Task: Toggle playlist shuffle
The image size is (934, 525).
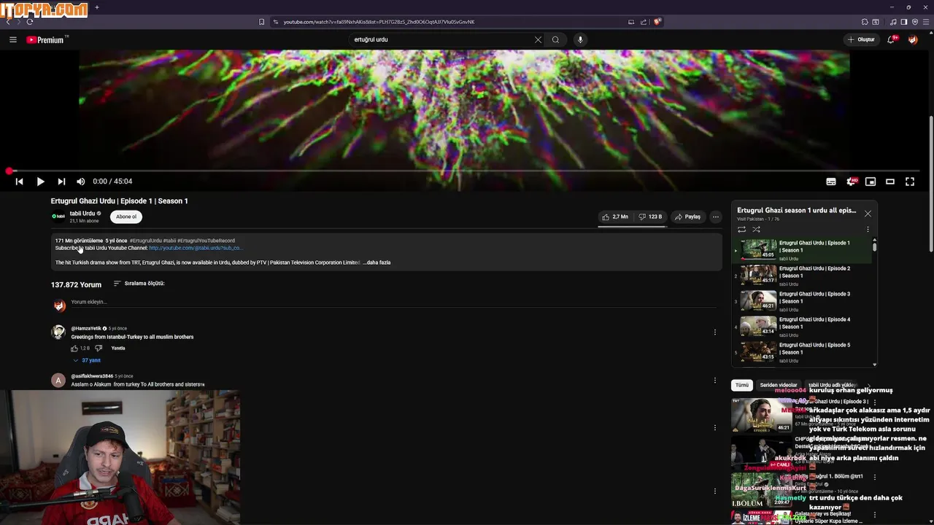Action: coord(756,230)
